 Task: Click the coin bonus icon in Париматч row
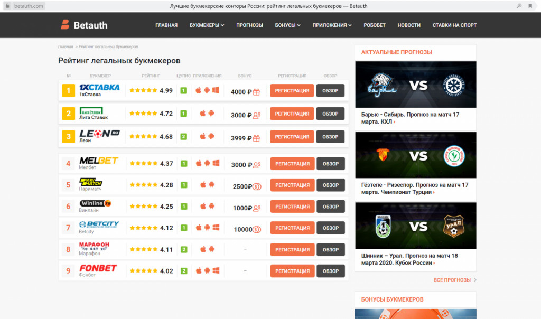[x=256, y=186]
